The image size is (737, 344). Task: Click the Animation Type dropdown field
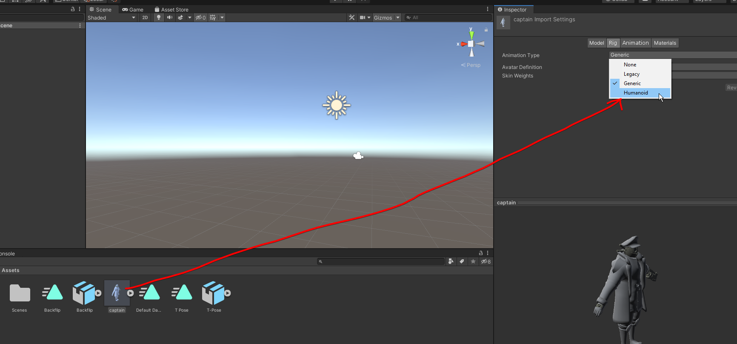(673, 55)
